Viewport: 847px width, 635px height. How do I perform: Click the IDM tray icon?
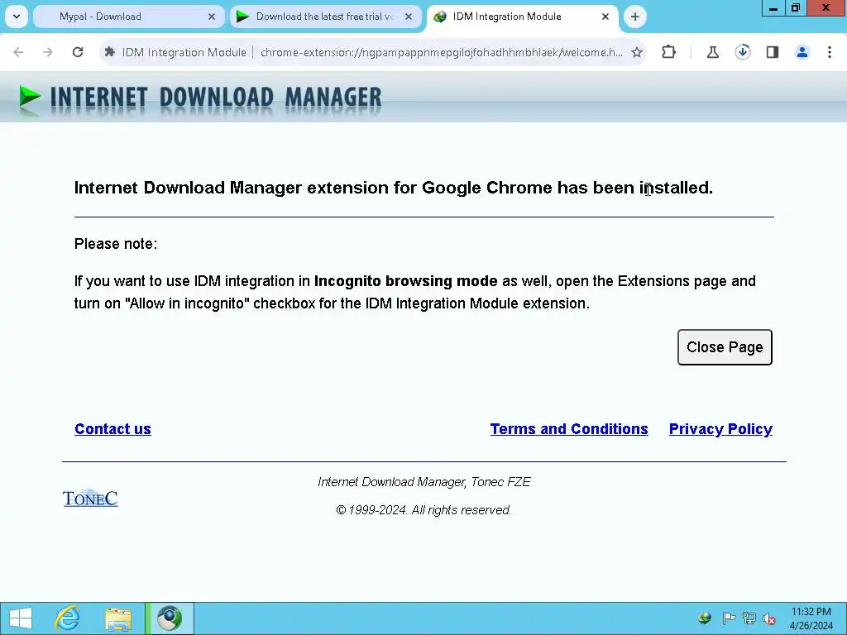[x=705, y=618]
